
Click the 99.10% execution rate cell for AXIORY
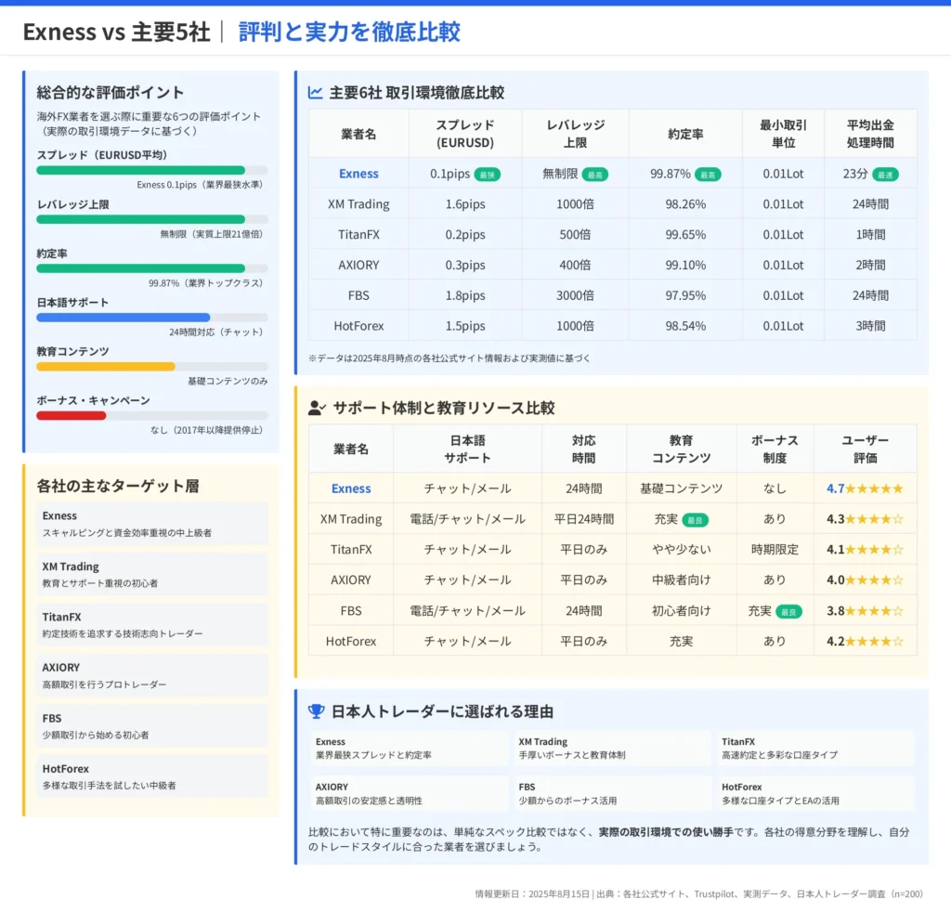[x=685, y=265]
